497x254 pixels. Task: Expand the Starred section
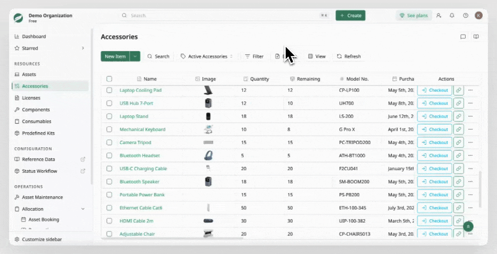coord(83,48)
